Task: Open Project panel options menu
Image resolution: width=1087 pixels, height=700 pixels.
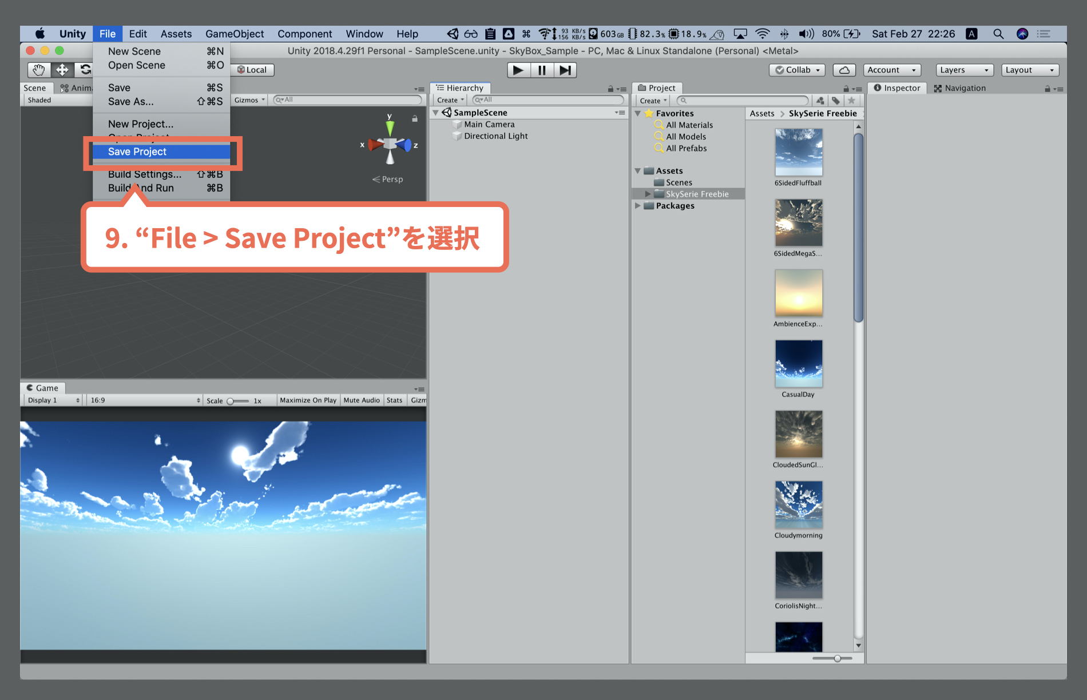Action: (x=857, y=89)
